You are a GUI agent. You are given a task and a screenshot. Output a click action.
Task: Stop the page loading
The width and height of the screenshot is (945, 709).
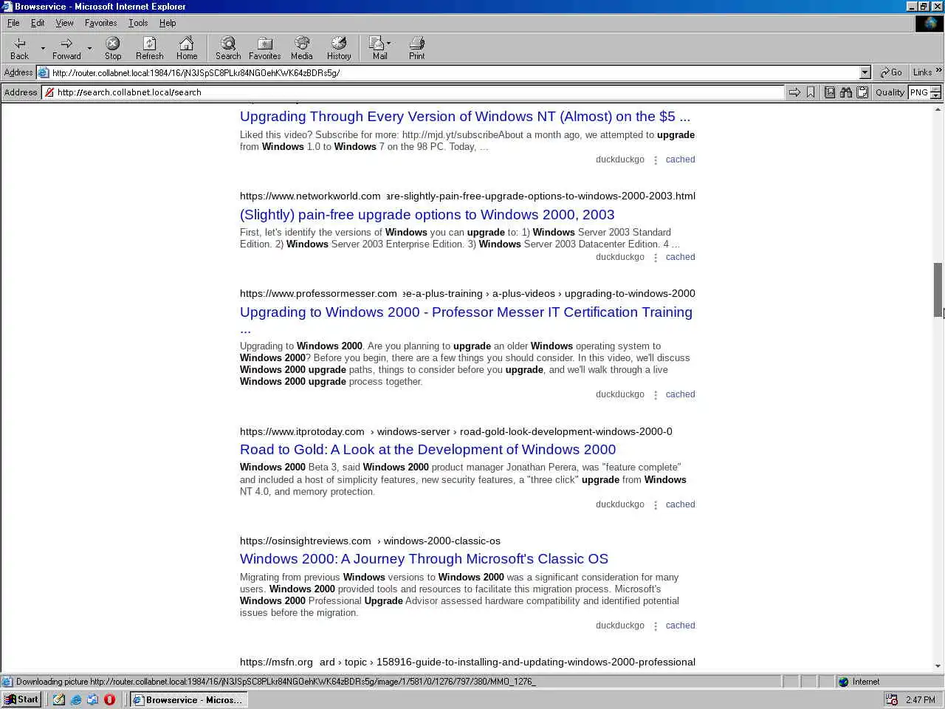113,48
